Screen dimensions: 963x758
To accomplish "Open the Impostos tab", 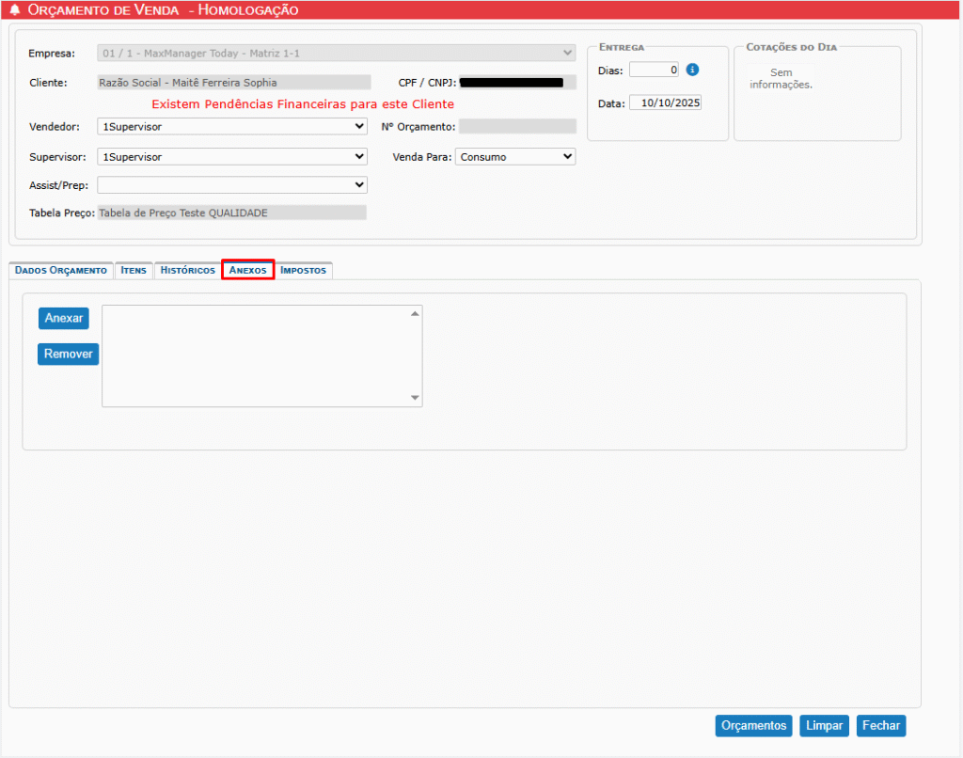I will point(303,270).
